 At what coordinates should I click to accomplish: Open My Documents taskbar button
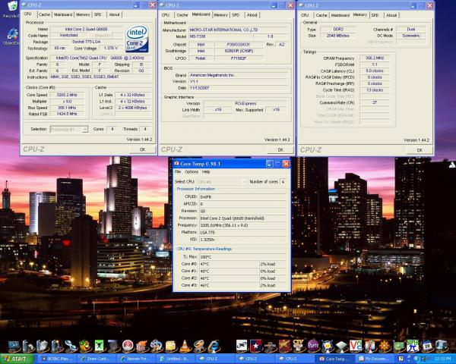pos(375,359)
